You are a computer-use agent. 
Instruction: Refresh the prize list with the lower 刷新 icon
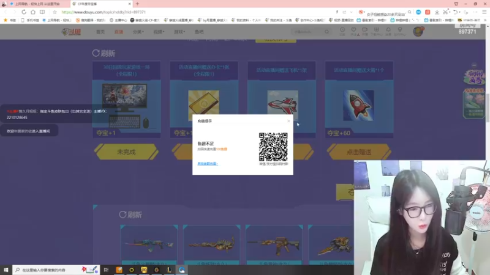pyautogui.click(x=123, y=215)
